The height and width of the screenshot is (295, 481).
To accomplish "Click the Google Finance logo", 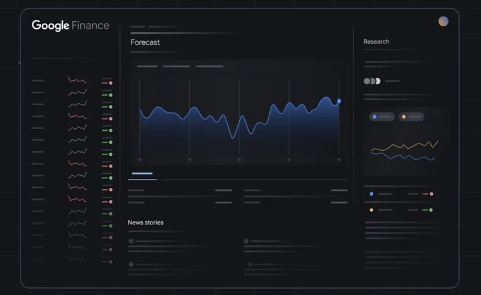I will [71, 26].
